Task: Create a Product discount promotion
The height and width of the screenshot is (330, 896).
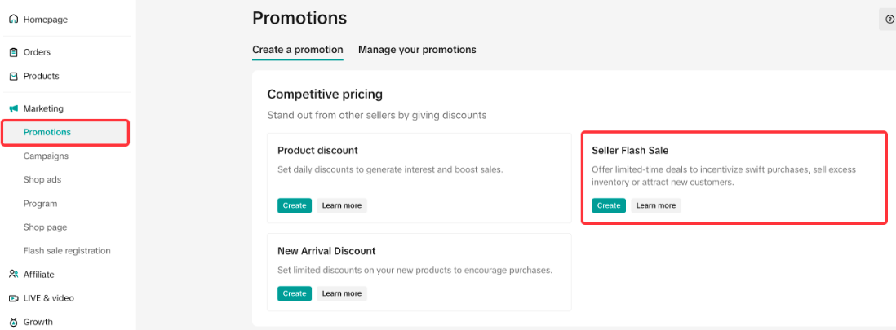Action: click(x=294, y=205)
